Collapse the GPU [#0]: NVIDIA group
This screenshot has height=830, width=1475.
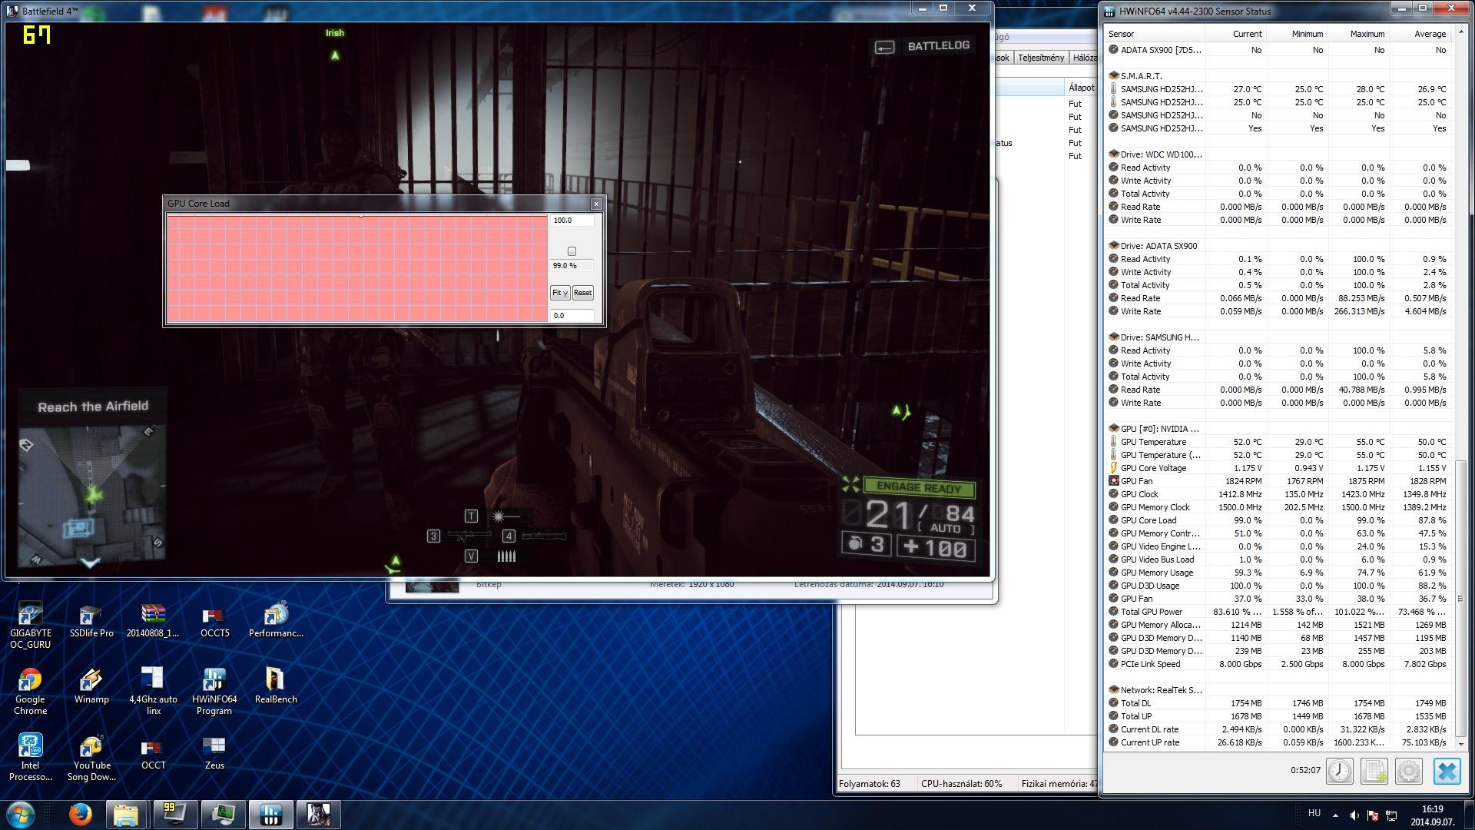(x=1114, y=428)
